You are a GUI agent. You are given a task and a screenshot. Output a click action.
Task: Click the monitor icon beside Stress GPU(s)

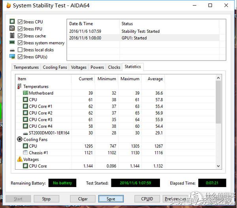12,57
